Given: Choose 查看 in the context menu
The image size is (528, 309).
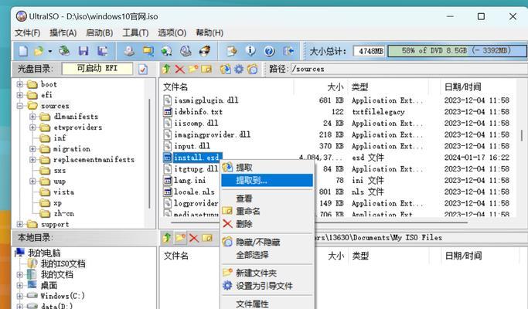Looking at the screenshot, I should [x=267, y=199].
